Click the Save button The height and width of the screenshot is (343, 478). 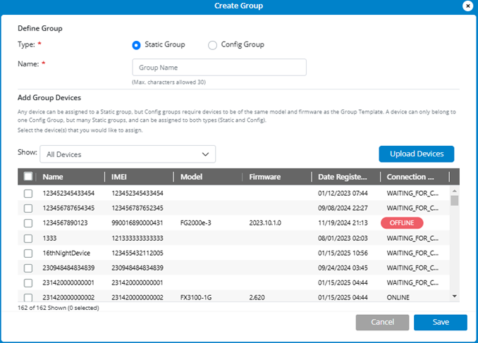coord(440,322)
